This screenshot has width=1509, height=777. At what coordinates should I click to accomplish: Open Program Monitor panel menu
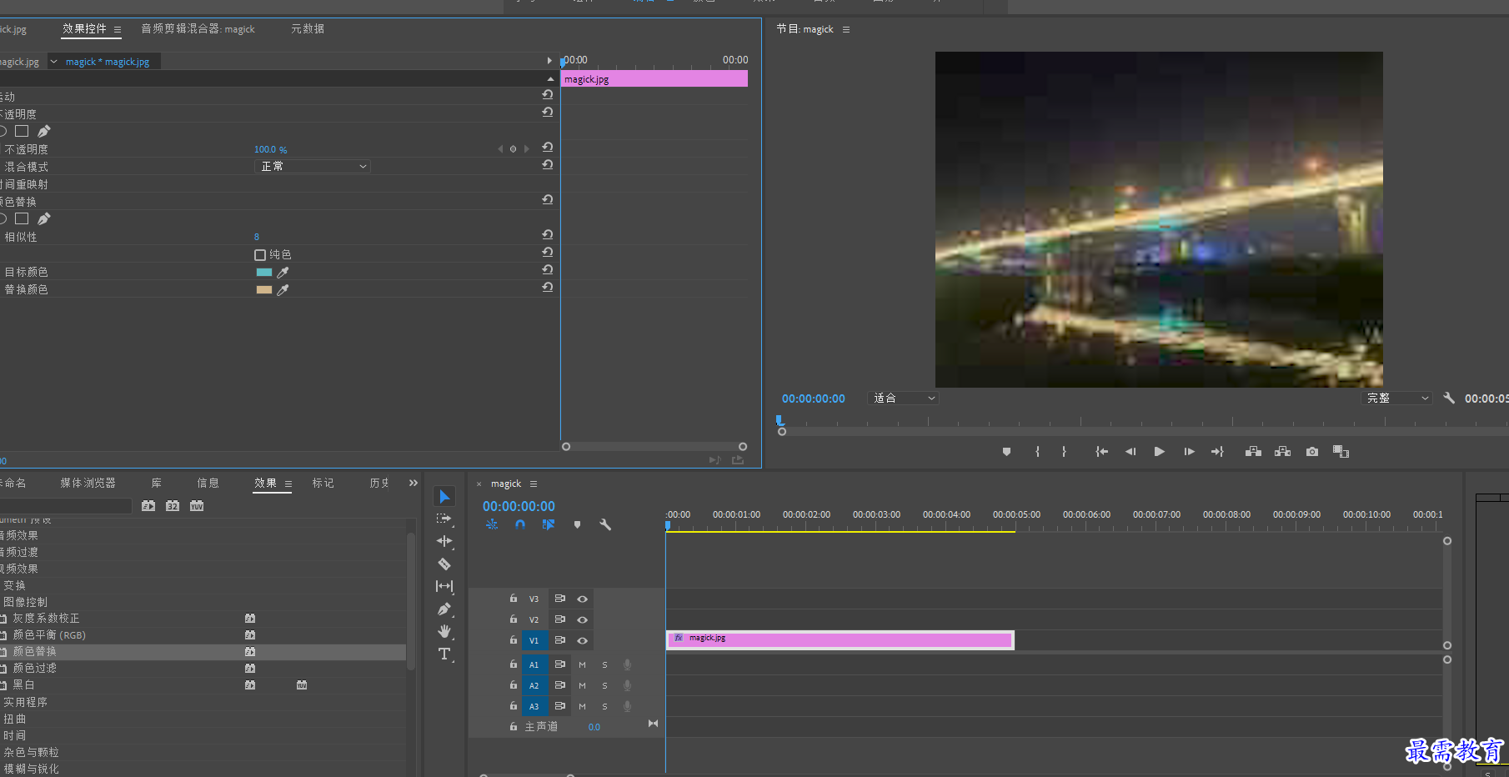tap(846, 29)
